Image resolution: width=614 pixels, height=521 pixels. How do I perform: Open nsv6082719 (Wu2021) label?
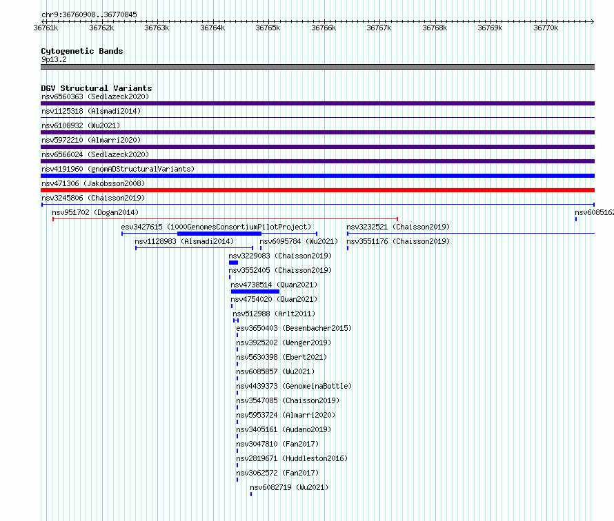pos(289,487)
